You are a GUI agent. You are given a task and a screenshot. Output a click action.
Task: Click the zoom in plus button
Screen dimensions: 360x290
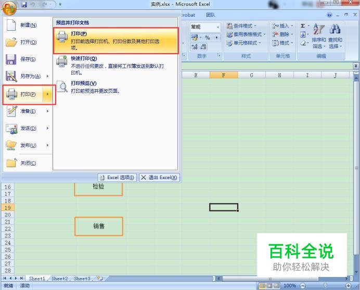[348, 286]
